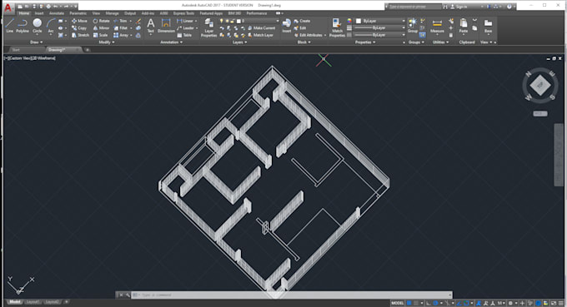
Task: Click the Leader tool
Action: [x=185, y=27]
